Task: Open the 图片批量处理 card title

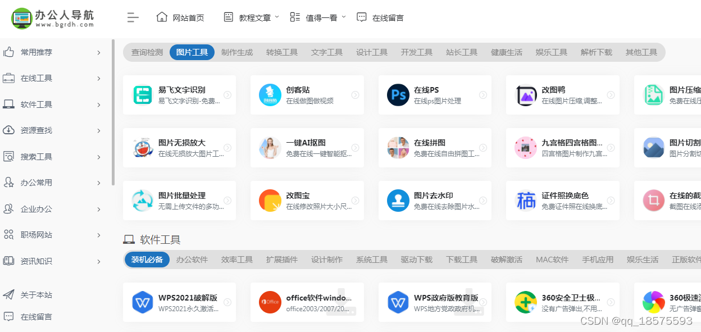Action: tap(182, 195)
